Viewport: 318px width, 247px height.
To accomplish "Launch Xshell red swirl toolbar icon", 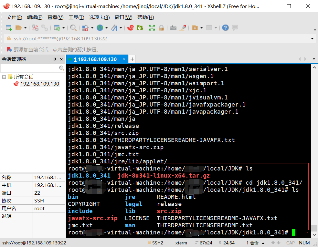I will point(131,28).
